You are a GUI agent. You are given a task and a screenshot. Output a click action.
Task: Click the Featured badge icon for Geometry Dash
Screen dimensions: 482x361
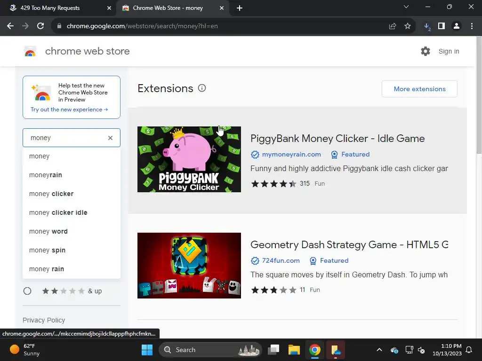[x=313, y=260]
